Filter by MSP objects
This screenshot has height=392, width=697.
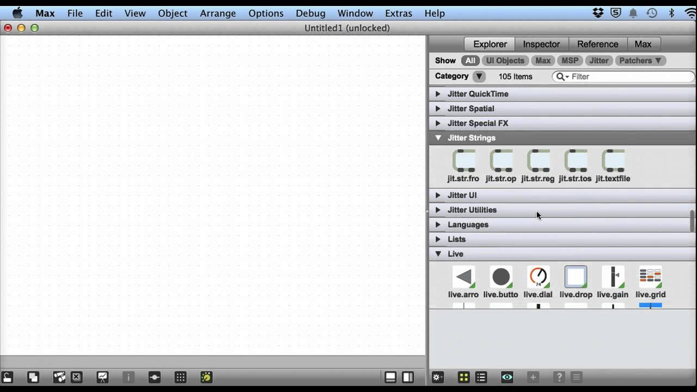point(570,60)
